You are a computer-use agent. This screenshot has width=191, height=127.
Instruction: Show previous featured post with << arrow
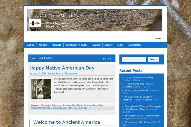104,59
